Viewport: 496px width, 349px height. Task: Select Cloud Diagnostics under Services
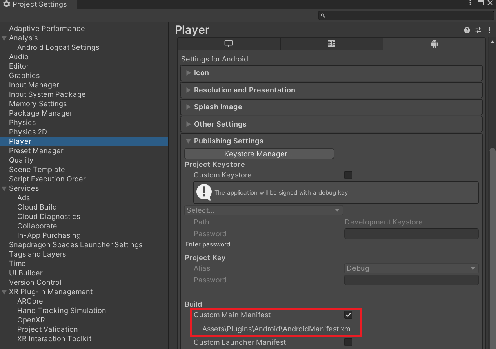[49, 217]
